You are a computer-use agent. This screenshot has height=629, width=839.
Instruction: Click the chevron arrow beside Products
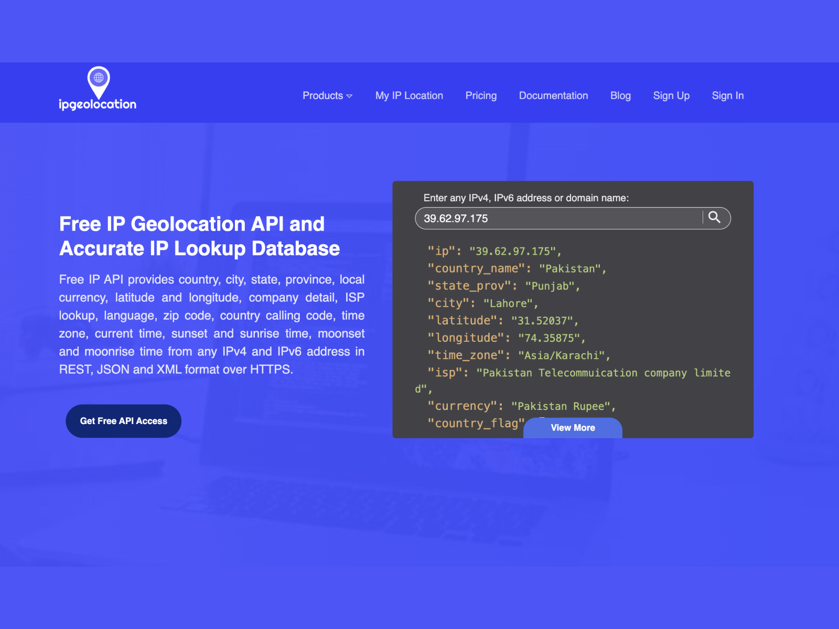[349, 96]
